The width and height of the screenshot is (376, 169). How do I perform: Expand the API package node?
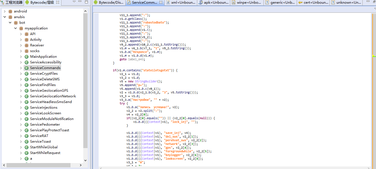point(21,34)
